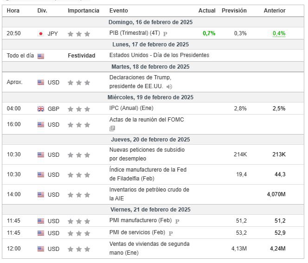Click importance stars for PIB (Trimestral) row
The image size is (308, 263).
[79, 34]
